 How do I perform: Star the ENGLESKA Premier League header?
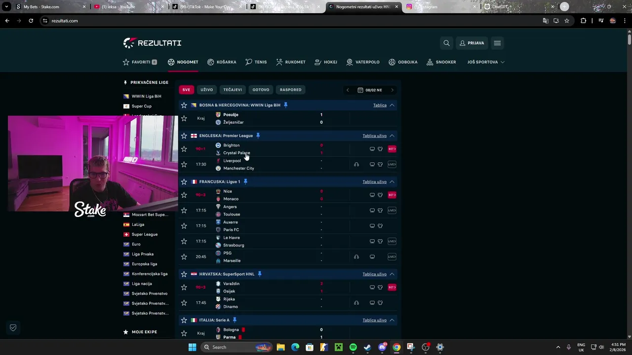184,136
